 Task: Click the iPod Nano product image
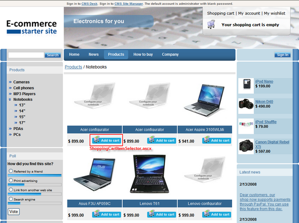(x=246, y=85)
